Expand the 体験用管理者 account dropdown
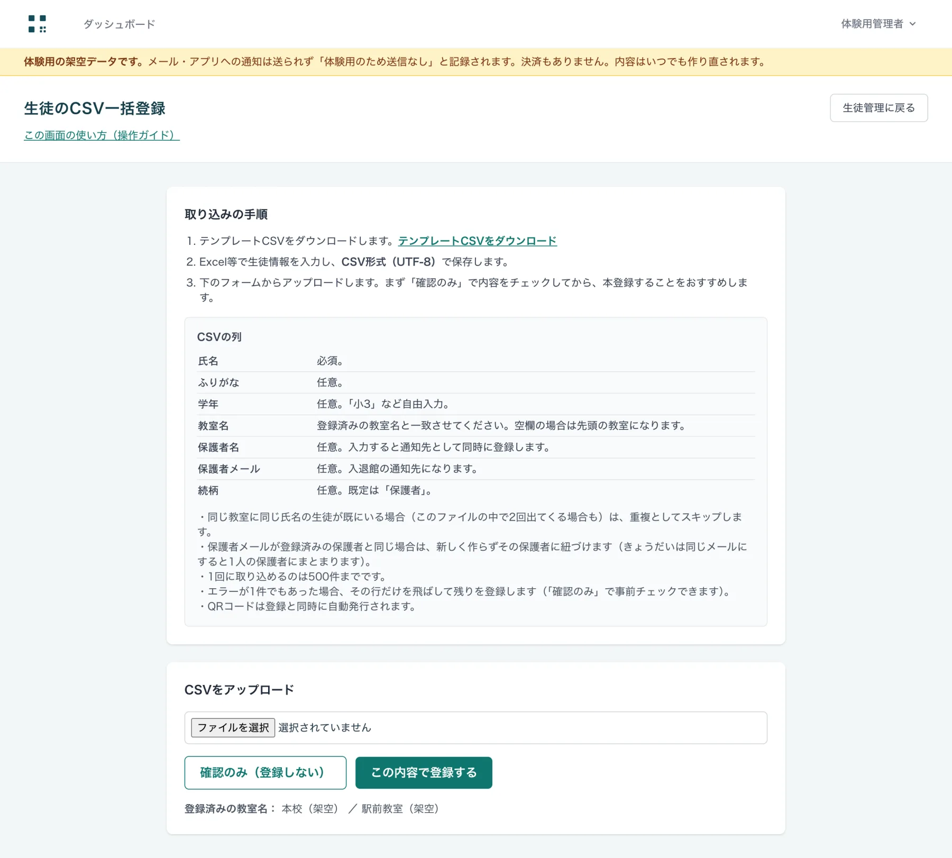952x858 pixels. 878,24
